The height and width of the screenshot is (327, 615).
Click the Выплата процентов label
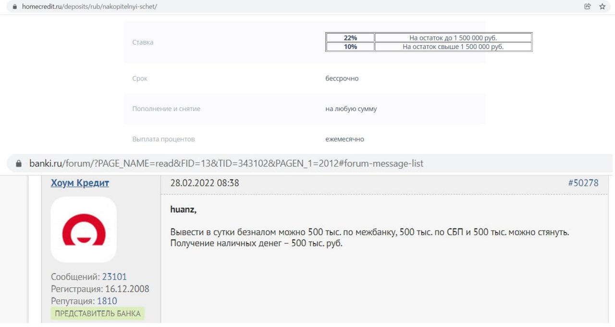pyautogui.click(x=163, y=139)
